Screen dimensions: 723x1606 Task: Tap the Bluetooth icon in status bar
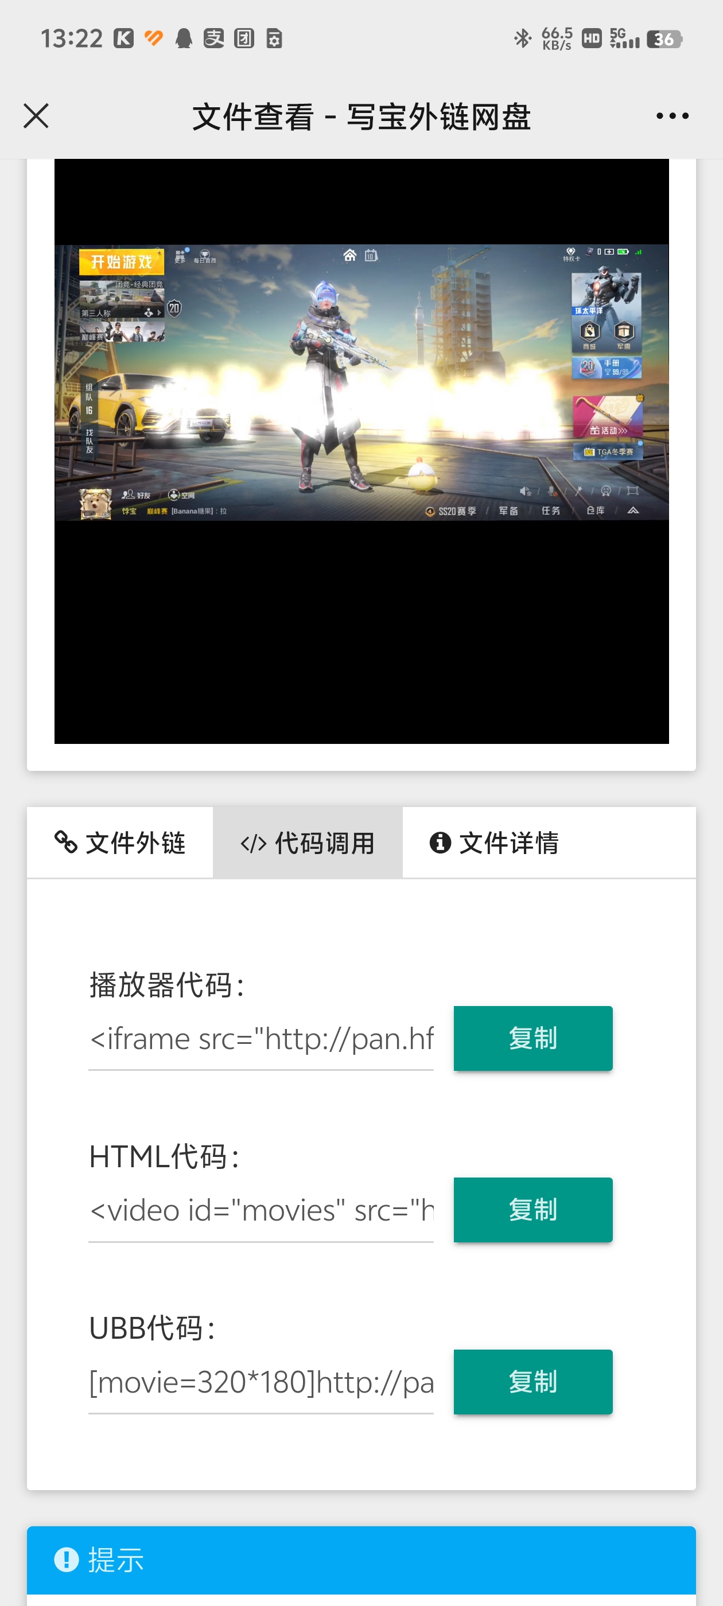tap(523, 38)
